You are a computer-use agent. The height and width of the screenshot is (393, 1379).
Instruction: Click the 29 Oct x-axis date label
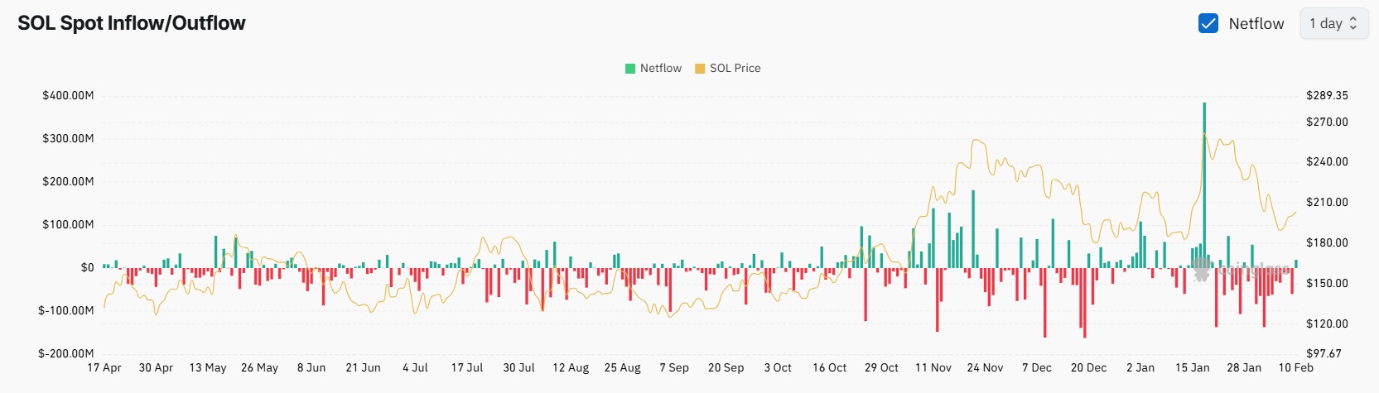881,367
